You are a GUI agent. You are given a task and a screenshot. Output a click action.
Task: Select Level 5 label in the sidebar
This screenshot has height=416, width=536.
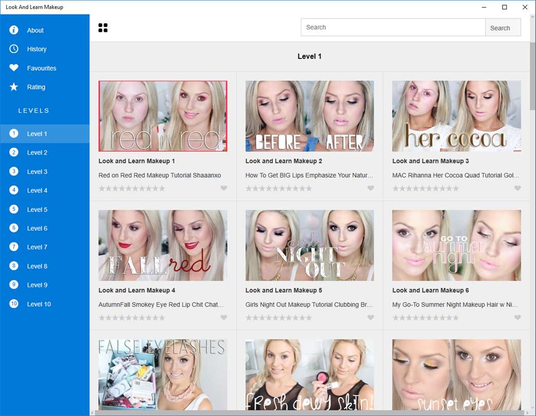coord(37,210)
